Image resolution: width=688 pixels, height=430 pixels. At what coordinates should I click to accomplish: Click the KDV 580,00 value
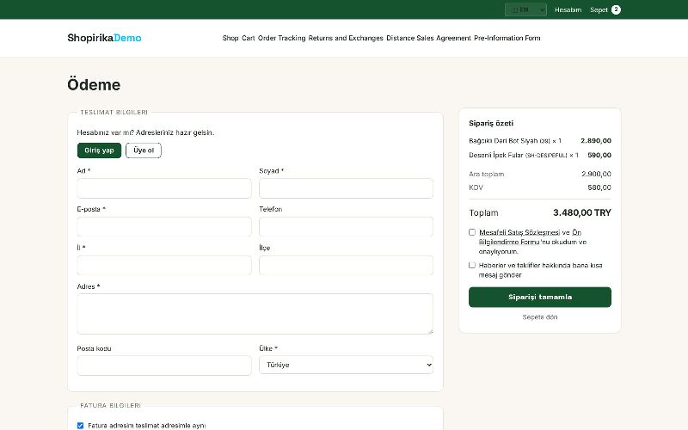(x=599, y=187)
